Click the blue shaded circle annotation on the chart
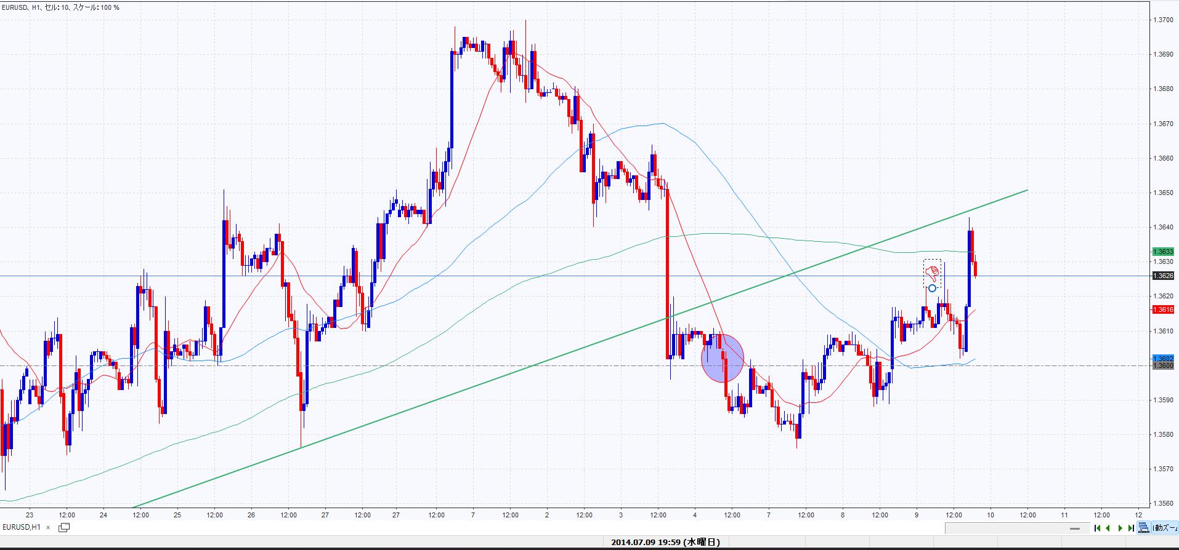 723,358
